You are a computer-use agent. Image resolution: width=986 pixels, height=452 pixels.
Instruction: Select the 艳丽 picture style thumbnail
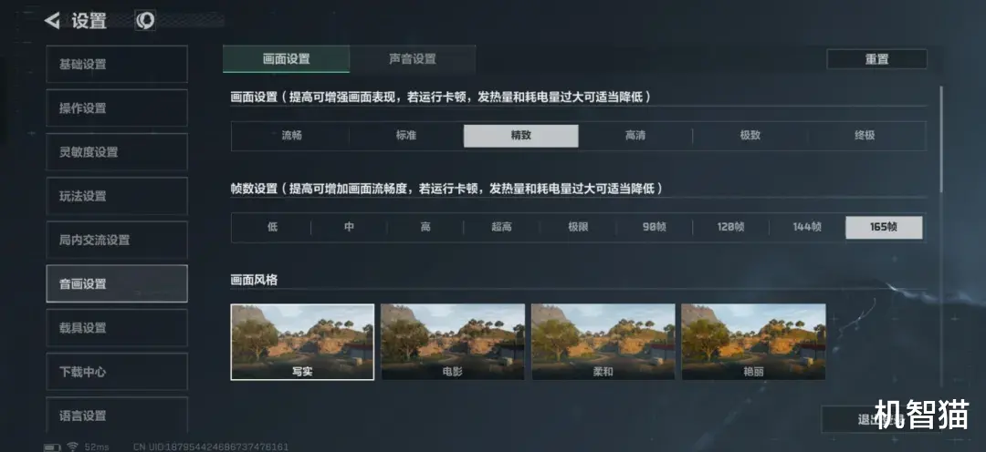(753, 342)
